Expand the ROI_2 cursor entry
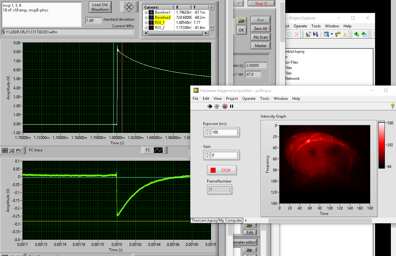396x256 pixels. coord(146,28)
